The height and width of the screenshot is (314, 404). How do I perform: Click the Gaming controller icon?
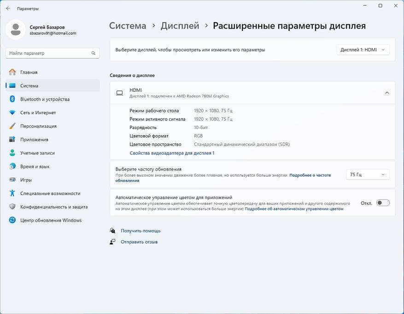click(12, 180)
